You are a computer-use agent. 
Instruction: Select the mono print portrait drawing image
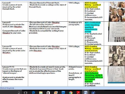(x=116, y=75)
